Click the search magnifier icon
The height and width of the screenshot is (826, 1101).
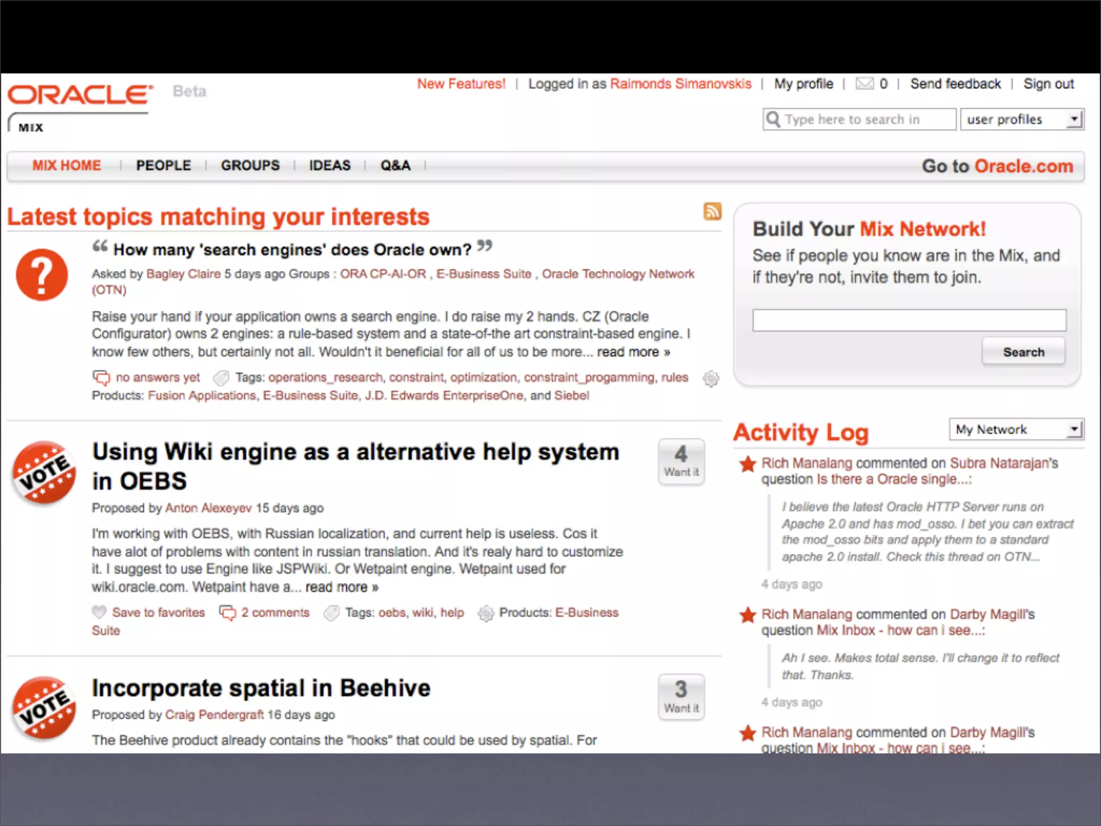773,119
